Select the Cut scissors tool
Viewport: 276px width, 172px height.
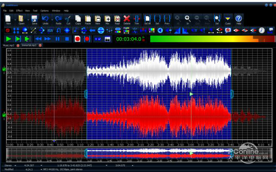tap(68, 19)
